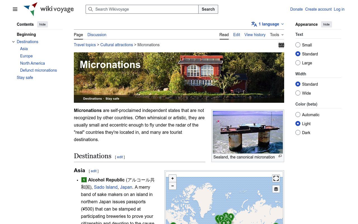Zoom out on the map
Screen dimensions: 358x224
click(173, 186)
